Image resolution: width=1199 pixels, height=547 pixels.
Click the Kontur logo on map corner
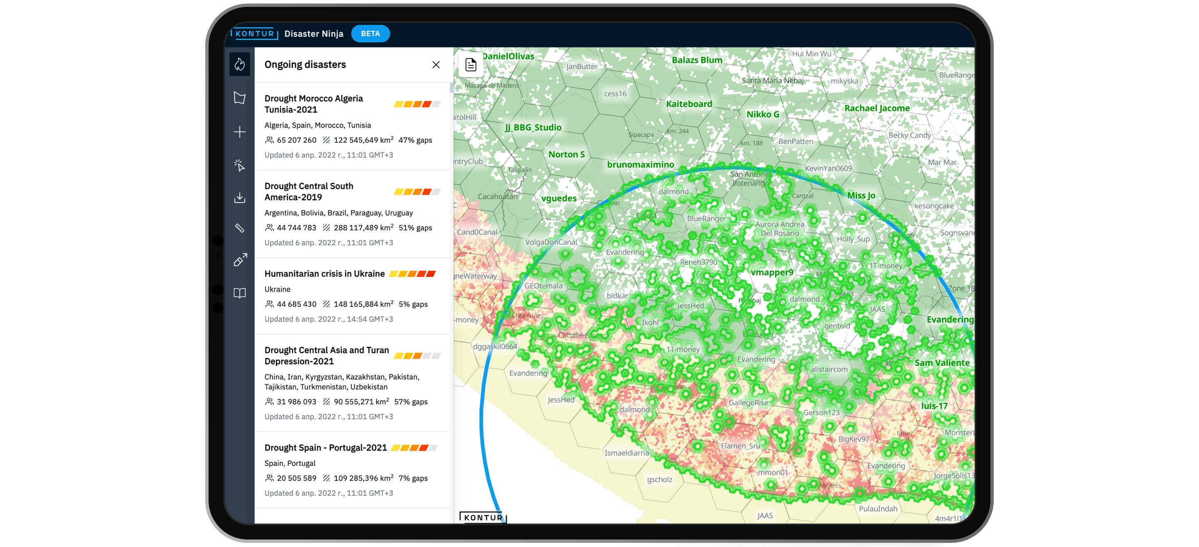483,517
